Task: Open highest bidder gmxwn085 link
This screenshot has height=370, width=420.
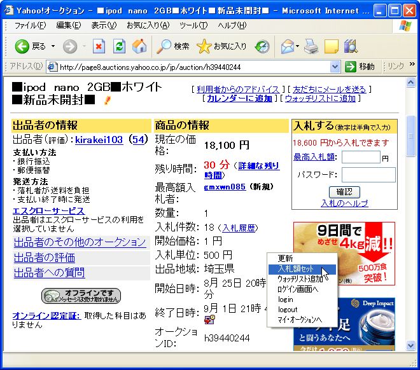Action: 225,186
